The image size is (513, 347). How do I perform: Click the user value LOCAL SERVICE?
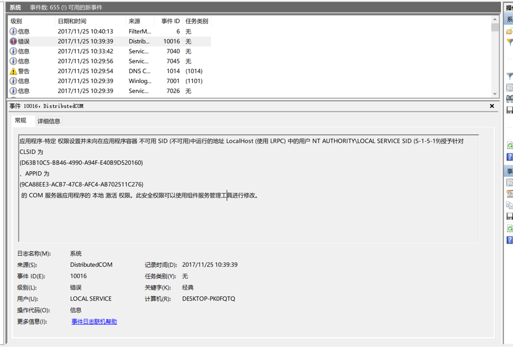pos(91,298)
